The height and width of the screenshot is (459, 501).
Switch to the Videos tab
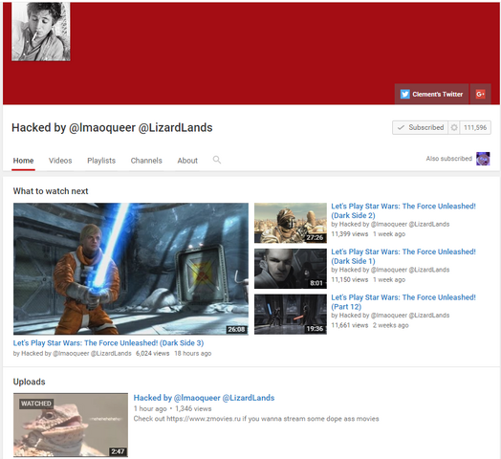tap(60, 161)
